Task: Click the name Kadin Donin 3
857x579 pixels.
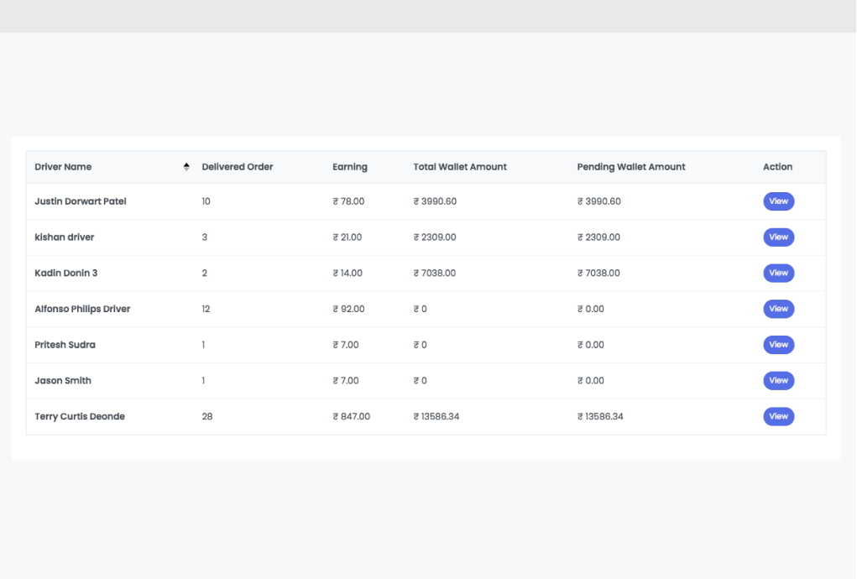Action: (x=66, y=273)
